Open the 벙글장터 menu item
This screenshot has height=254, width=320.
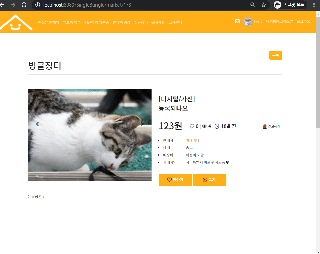(141, 21)
